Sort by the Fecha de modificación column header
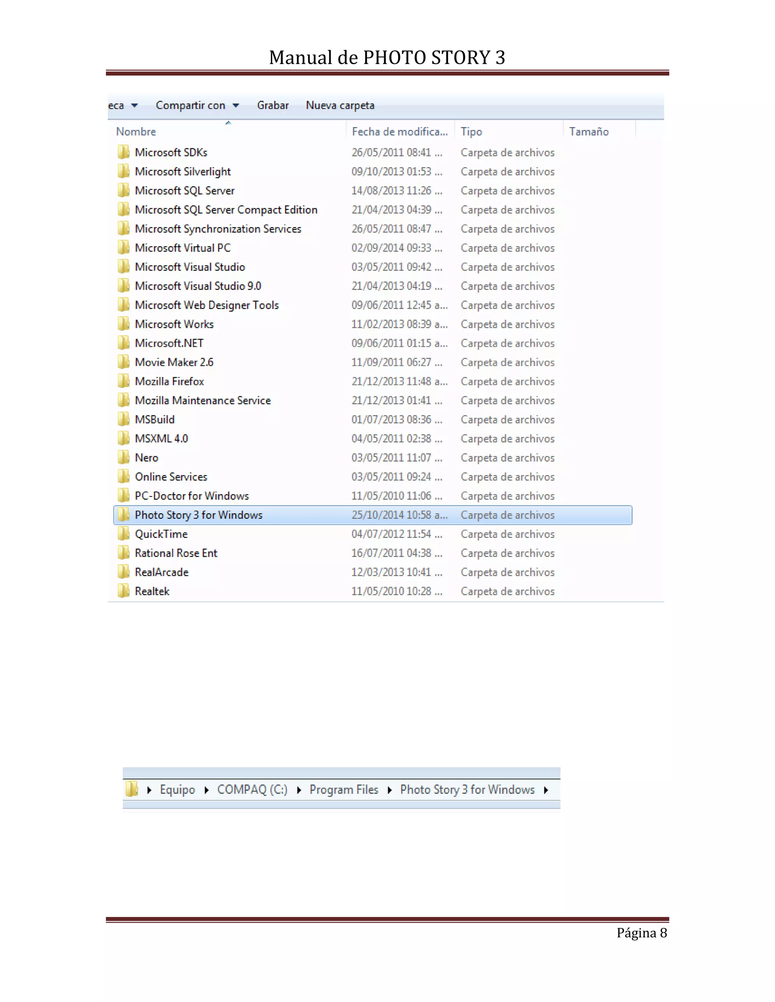This screenshot has width=775, height=1002. pos(399,132)
